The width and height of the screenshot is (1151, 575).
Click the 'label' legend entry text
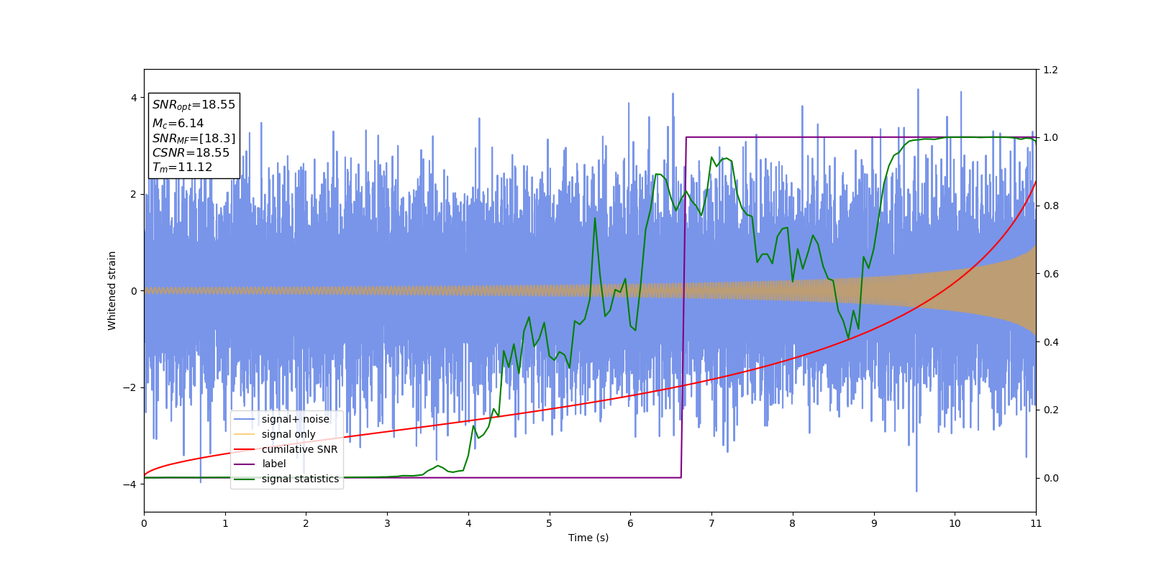coord(273,464)
